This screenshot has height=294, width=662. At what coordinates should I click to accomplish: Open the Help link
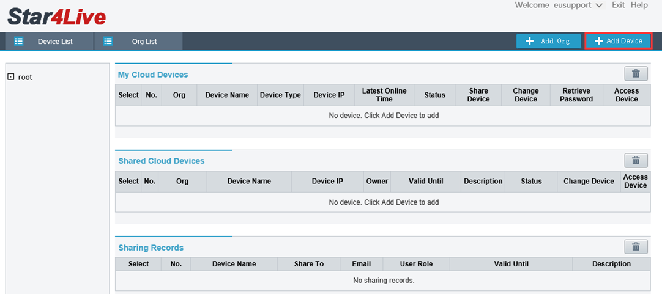pyautogui.click(x=639, y=5)
